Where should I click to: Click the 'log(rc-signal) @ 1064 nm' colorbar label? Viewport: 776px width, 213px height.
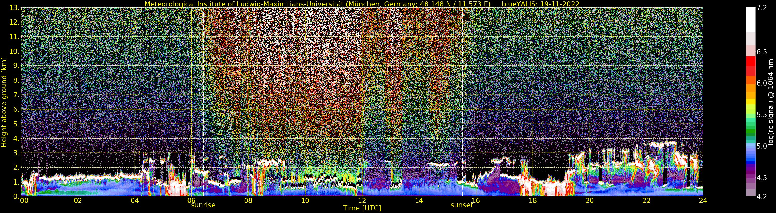[x=771, y=102]
